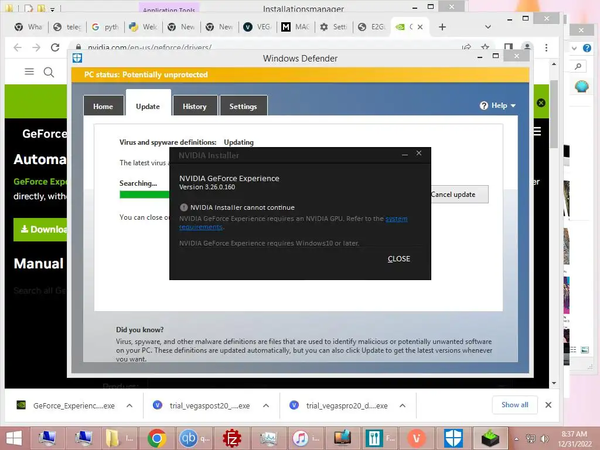This screenshot has height=450, width=600.
Task: Open the taskbar clock showing 8:37 AM
Action: pyautogui.click(x=574, y=439)
